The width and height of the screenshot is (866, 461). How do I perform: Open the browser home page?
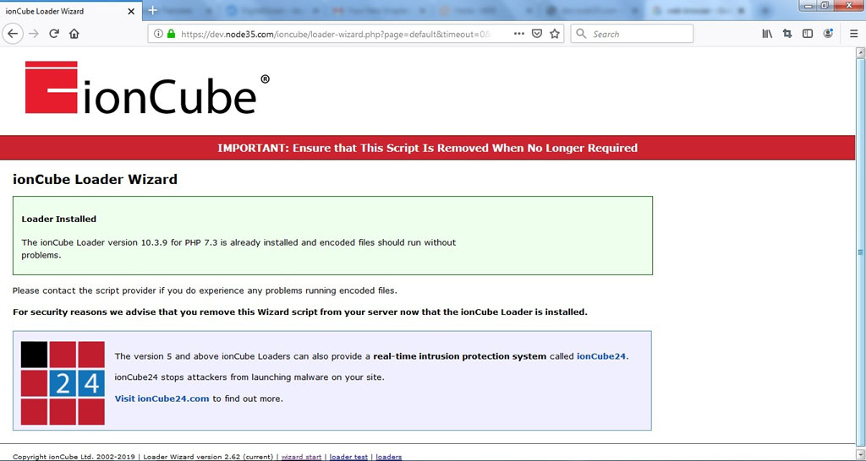pyautogui.click(x=74, y=34)
